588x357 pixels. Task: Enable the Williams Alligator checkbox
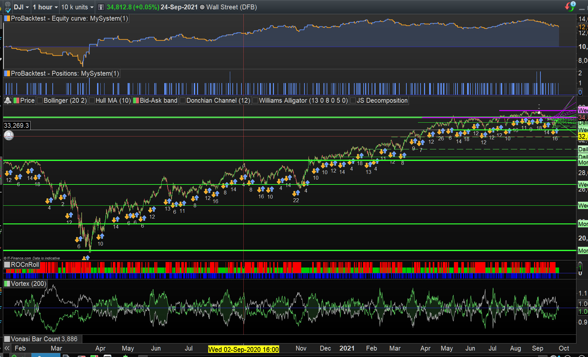click(256, 100)
